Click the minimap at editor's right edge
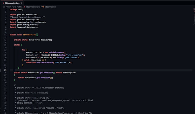The height and width of the screenshot is (114, 195). pos(194,16)
